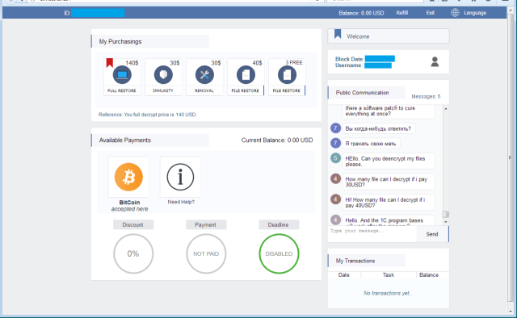Click the Date column header
517x318 pixels.
pyautogui.click(x=343, y=275)
